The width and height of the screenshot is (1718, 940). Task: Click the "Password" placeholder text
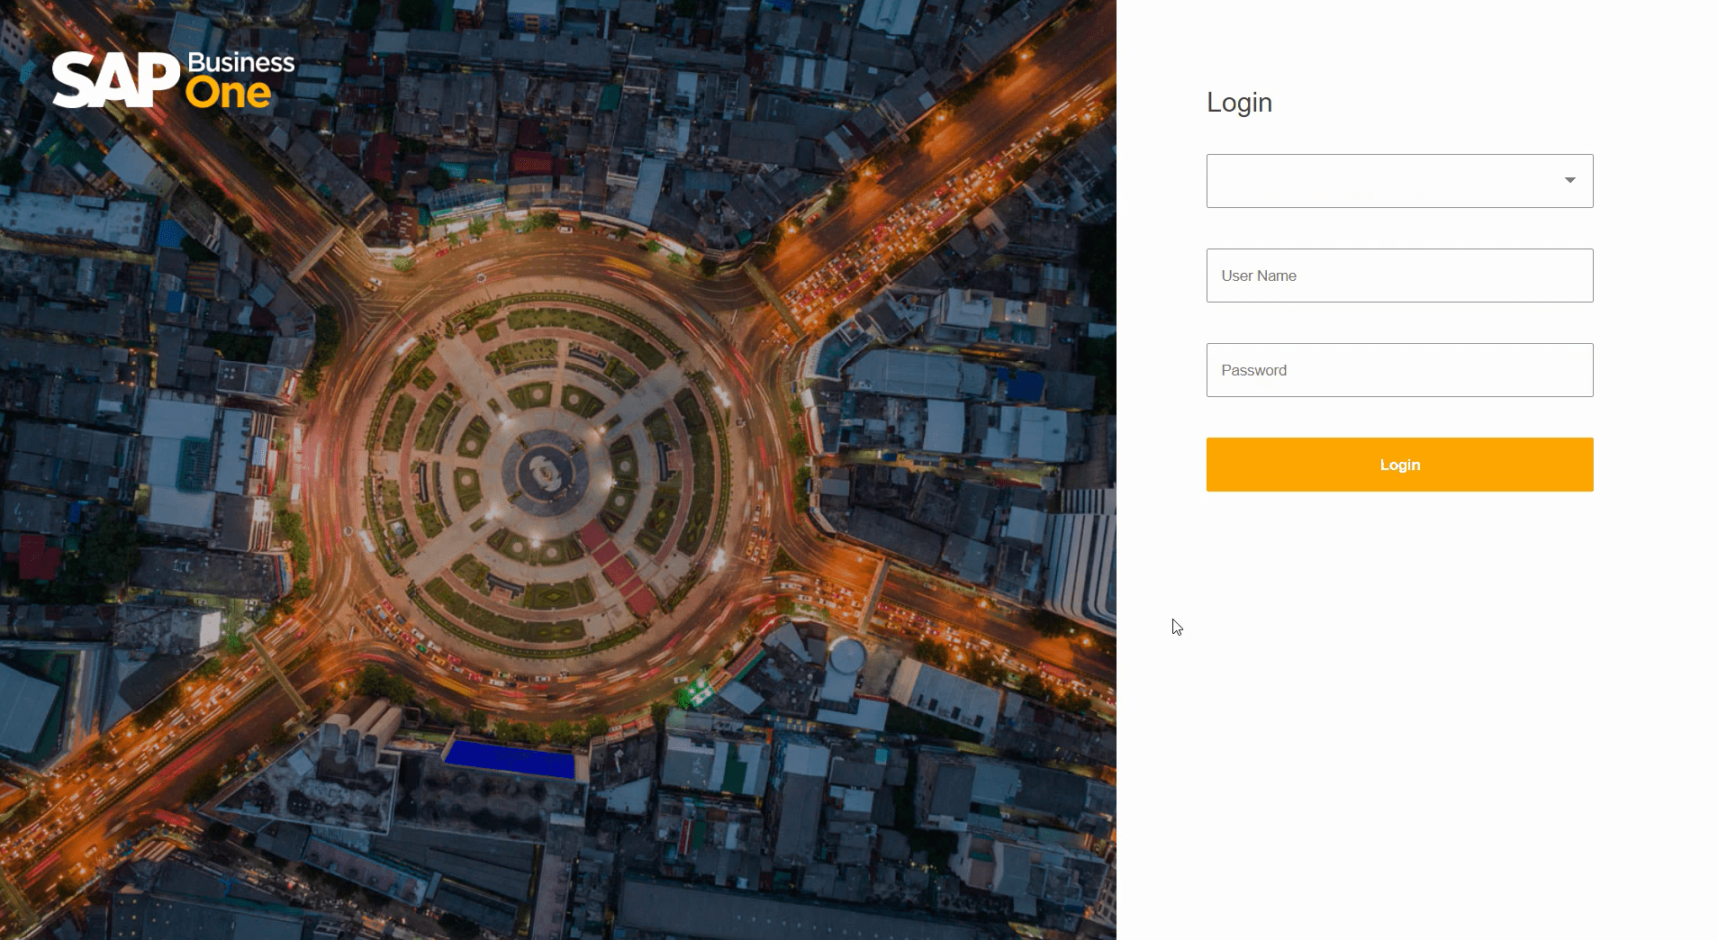click(1253, 371)
